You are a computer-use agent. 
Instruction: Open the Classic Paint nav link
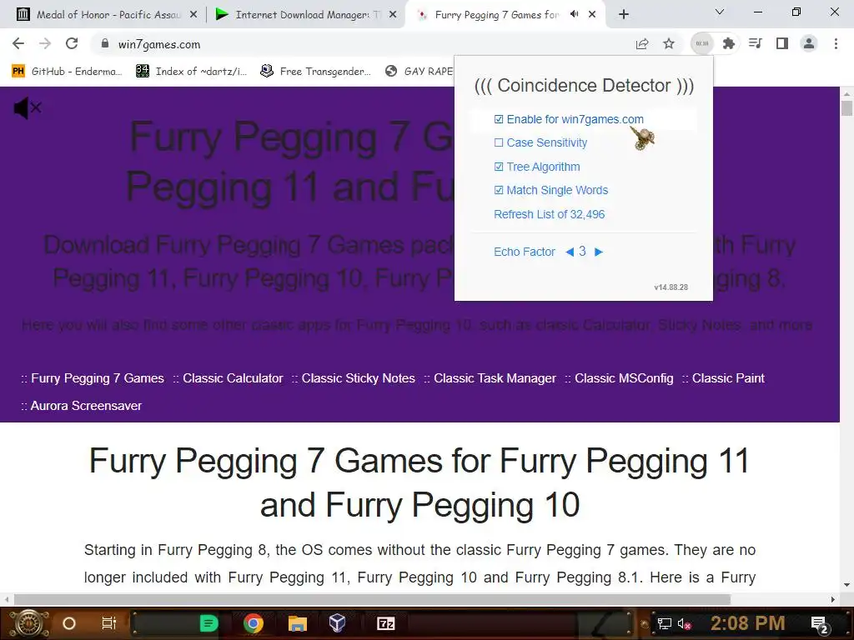[x=728, y=378]
